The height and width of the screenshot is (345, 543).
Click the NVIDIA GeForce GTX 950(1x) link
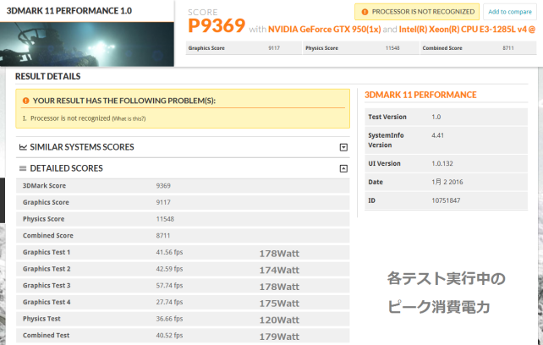tap(324, 29)
